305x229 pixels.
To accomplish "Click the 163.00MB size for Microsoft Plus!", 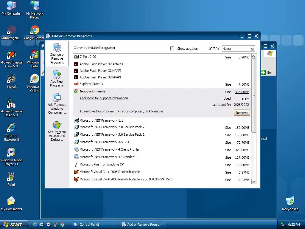I will pyautogui.click(x=242, y=165).
